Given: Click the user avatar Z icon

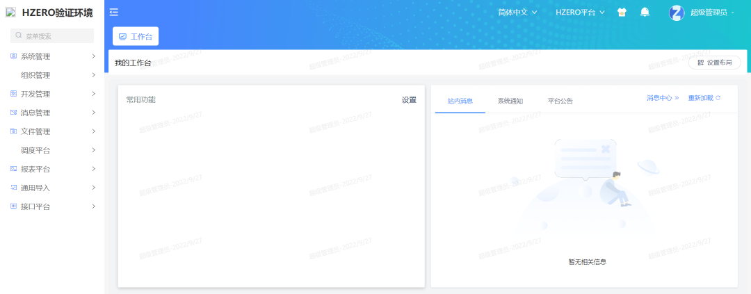Looking at the screenshot, I should tap(677, 13).
